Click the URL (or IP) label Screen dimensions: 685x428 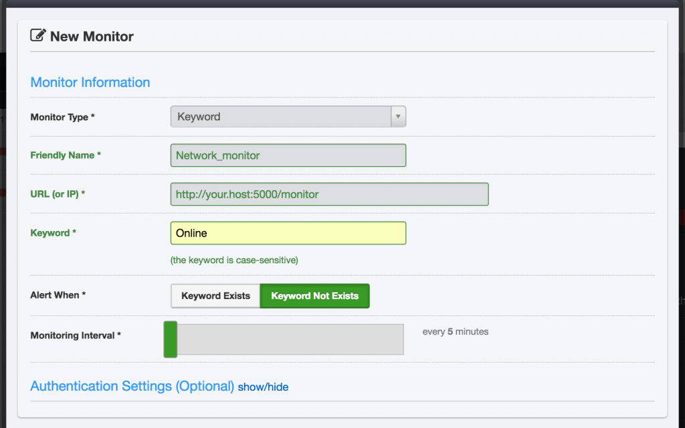(x=58, y=194)
